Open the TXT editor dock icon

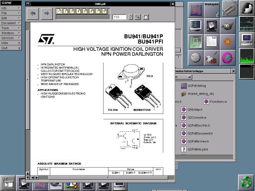click(x=212, y=42)
